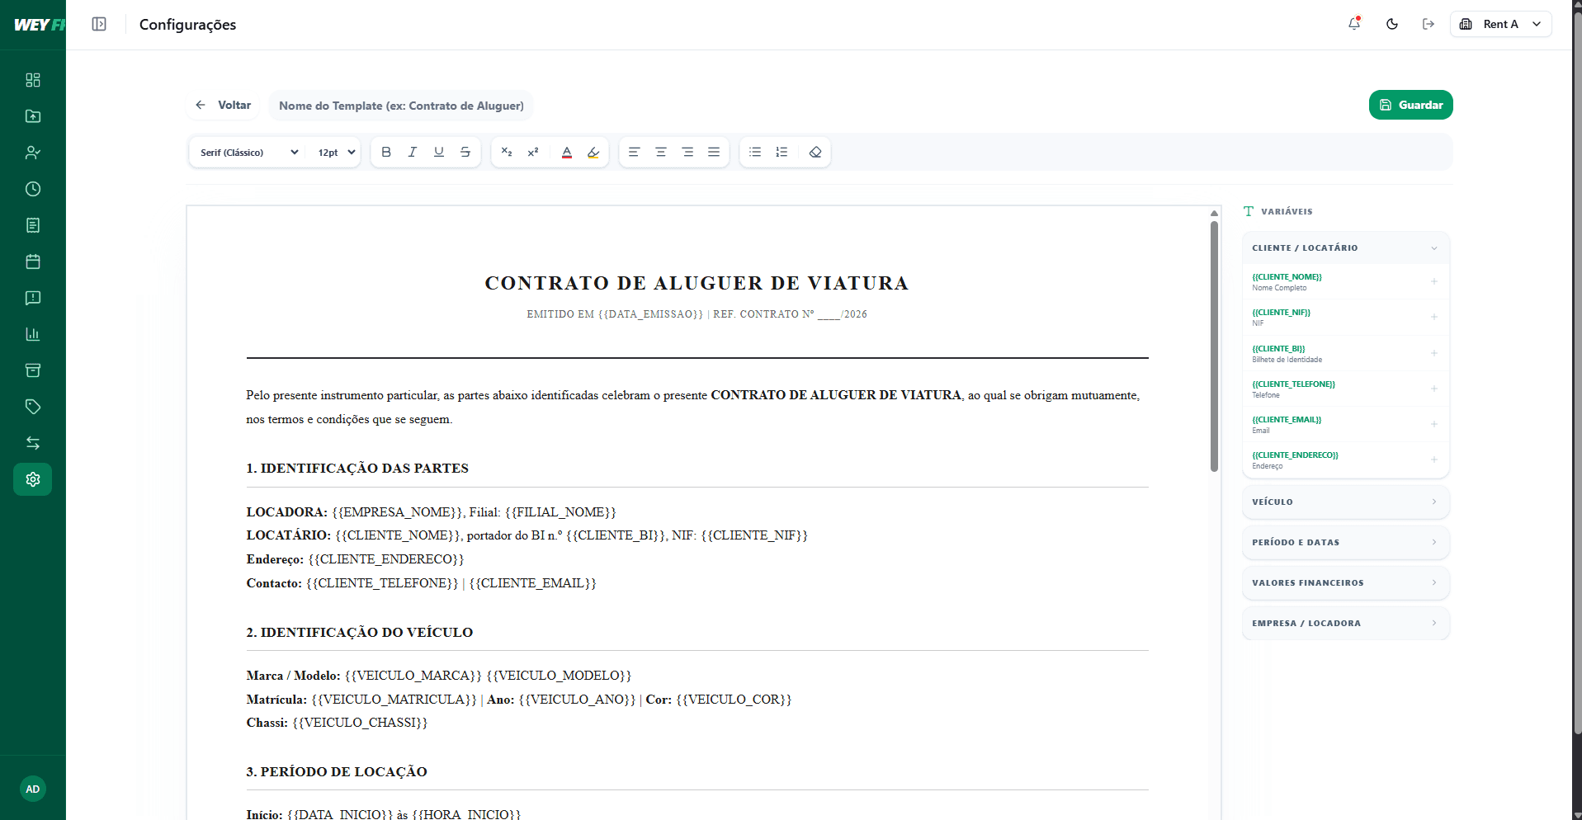
Task: Open notifications bell
Action: 1354,24
